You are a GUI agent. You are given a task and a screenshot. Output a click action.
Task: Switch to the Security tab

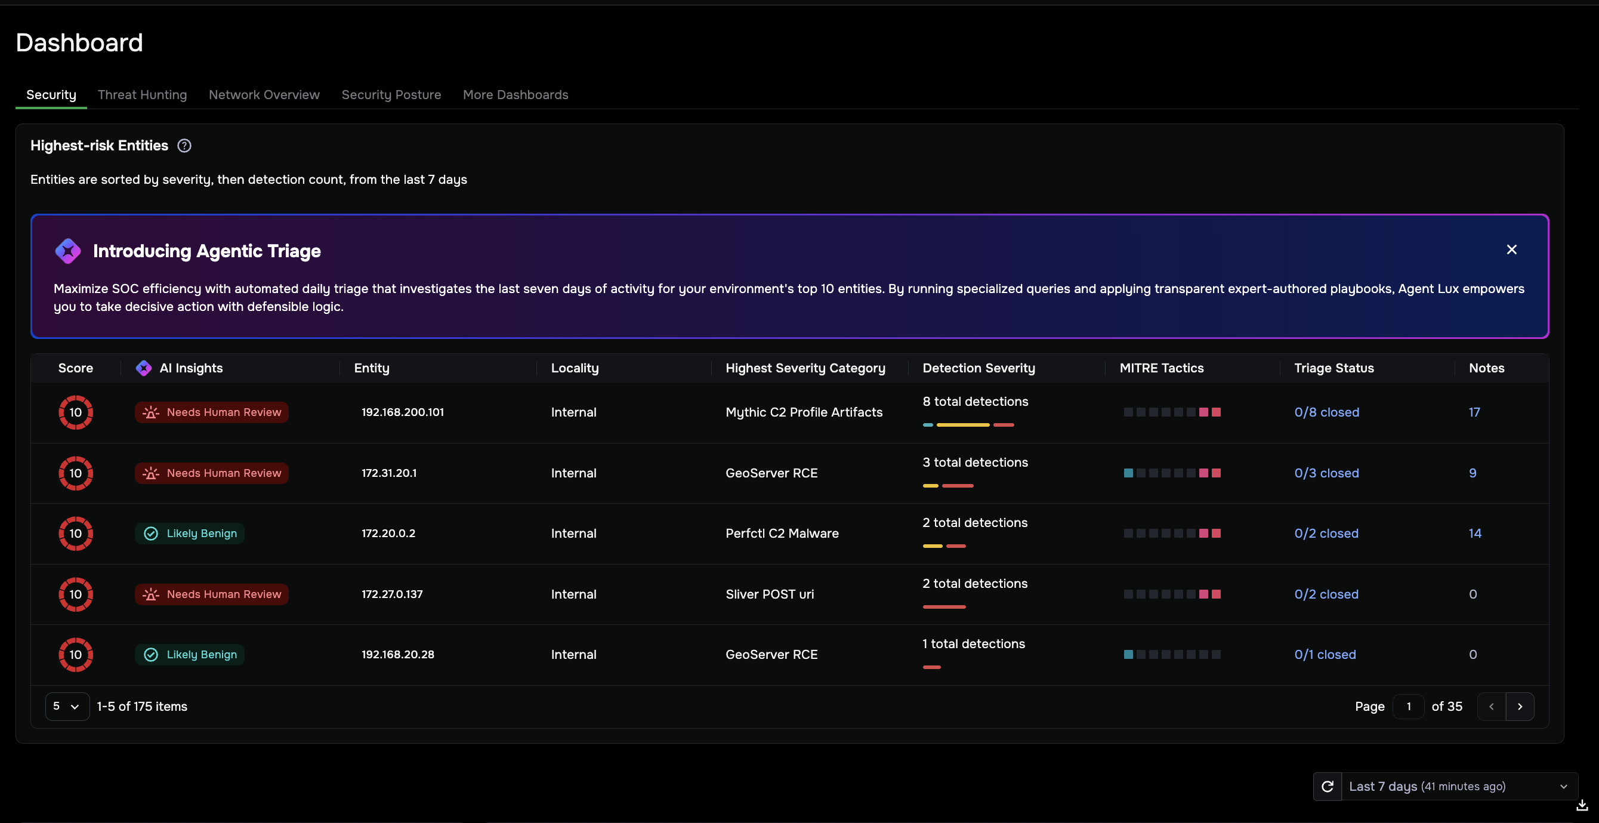[x=51, y=95]
